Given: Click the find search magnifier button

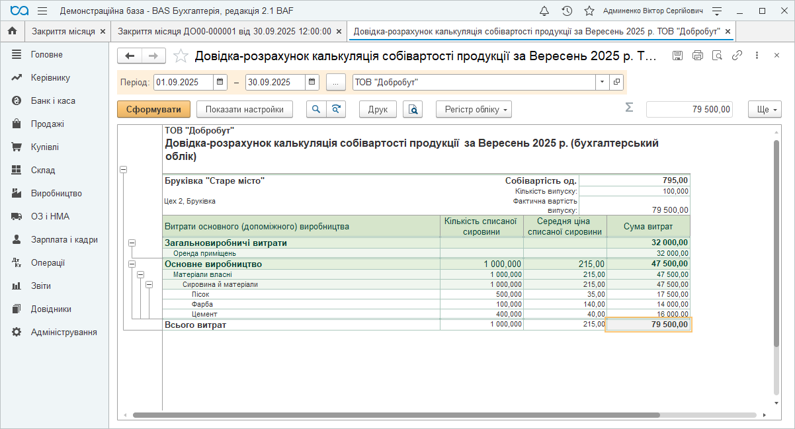Looking at the screenshot, I should coord(317,110).
